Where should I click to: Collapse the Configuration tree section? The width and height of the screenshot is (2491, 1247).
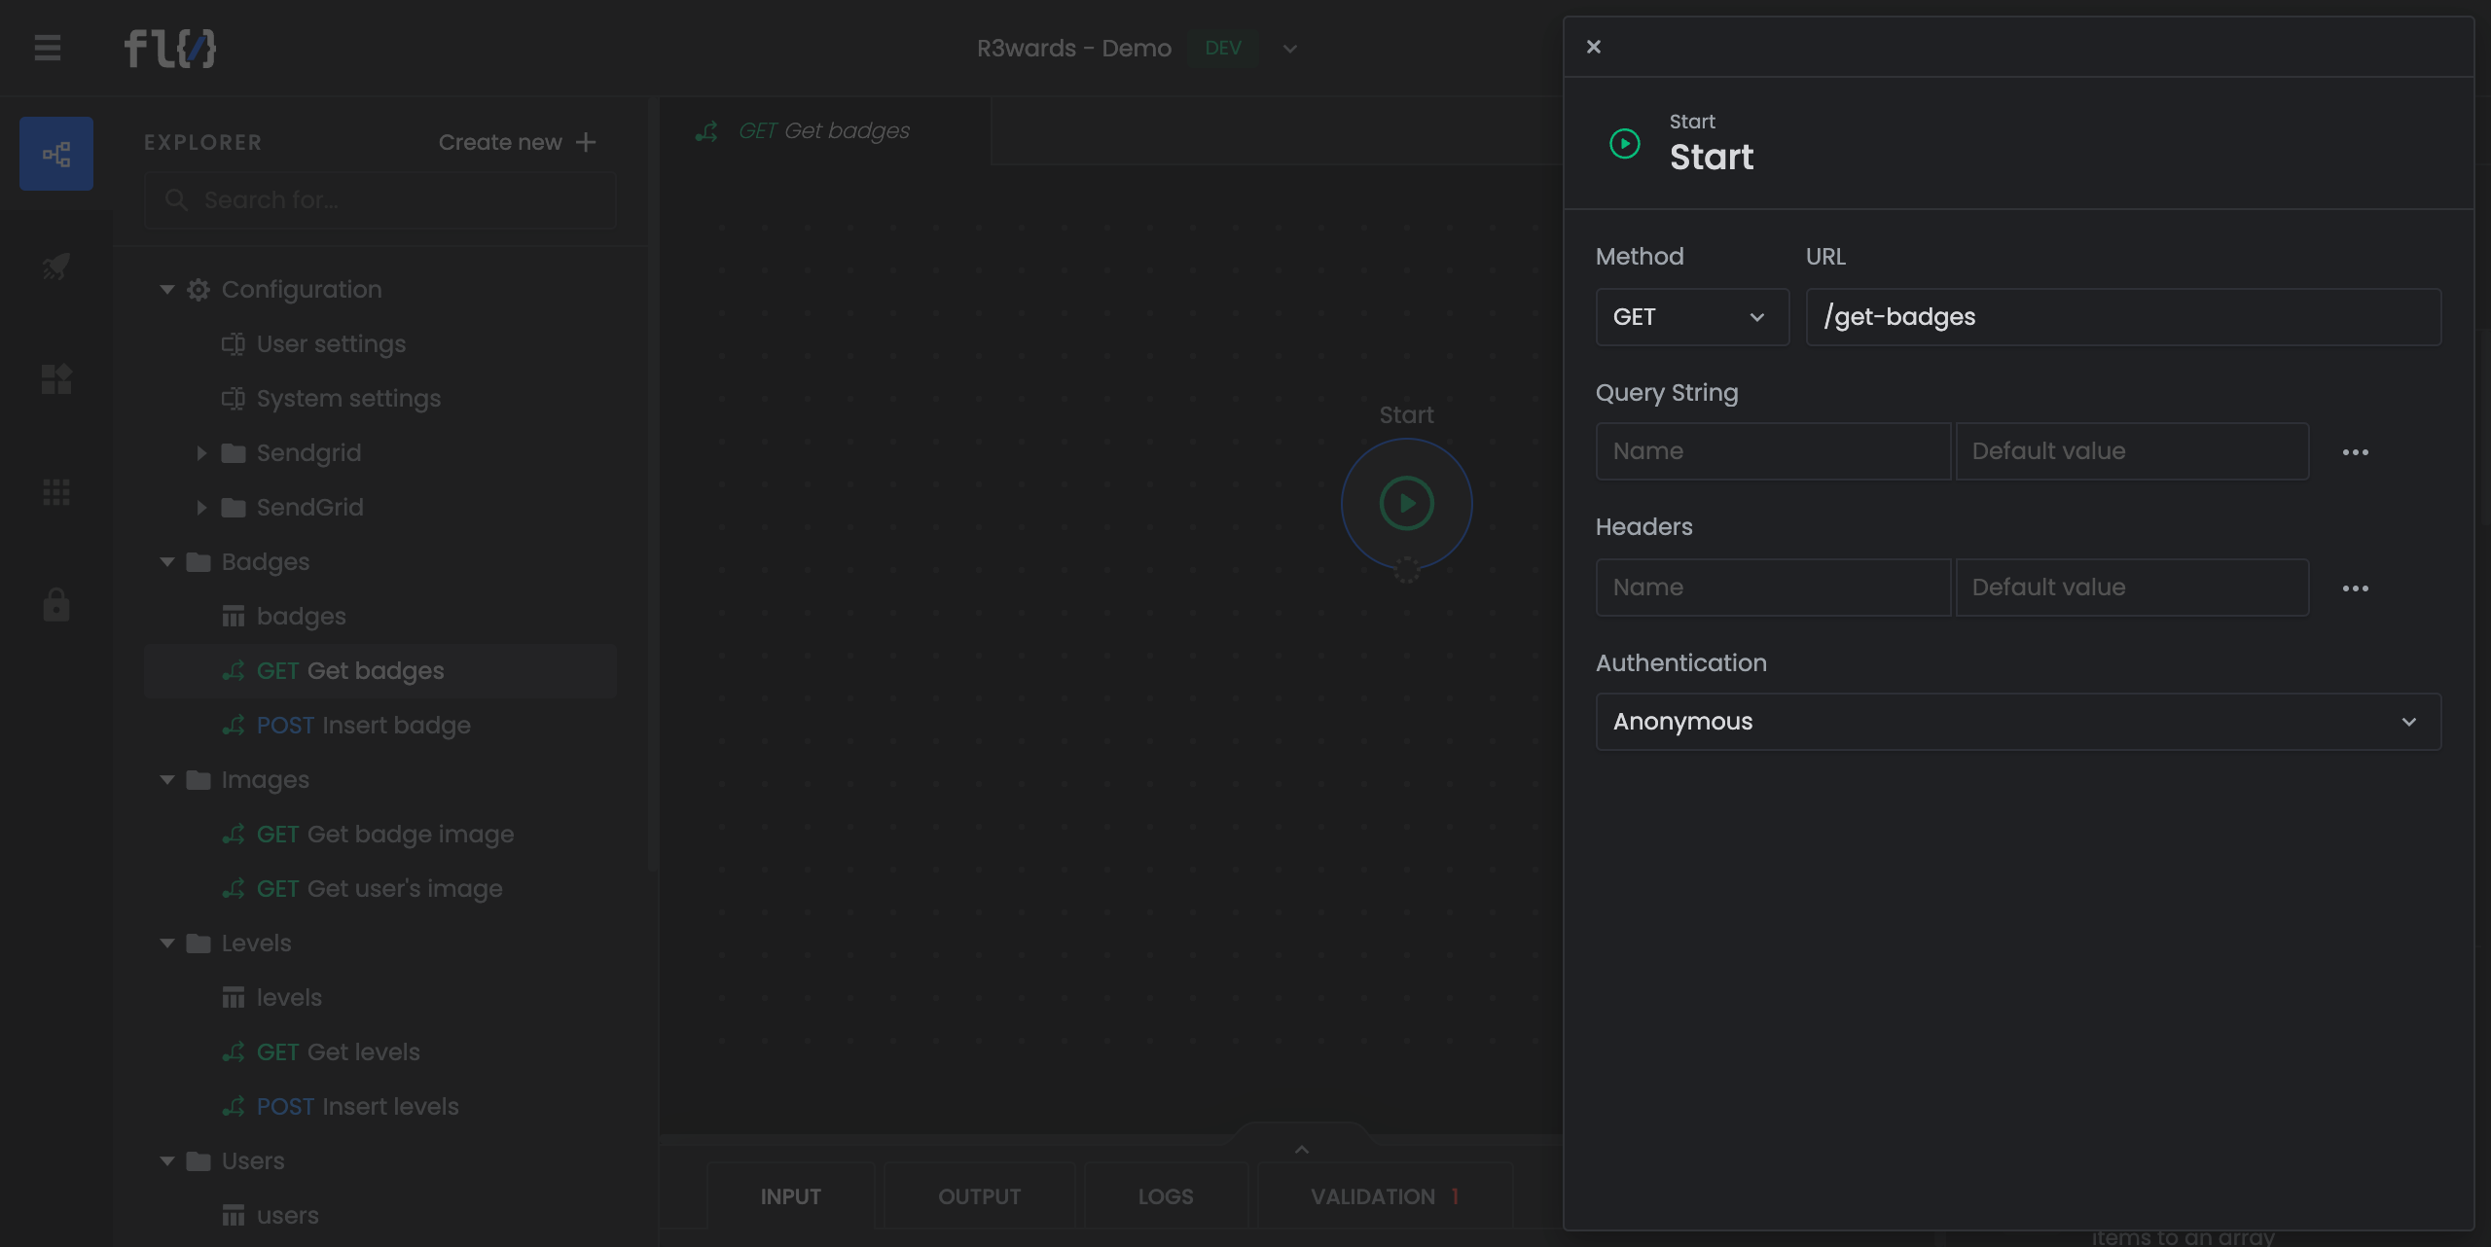[167, 290]
